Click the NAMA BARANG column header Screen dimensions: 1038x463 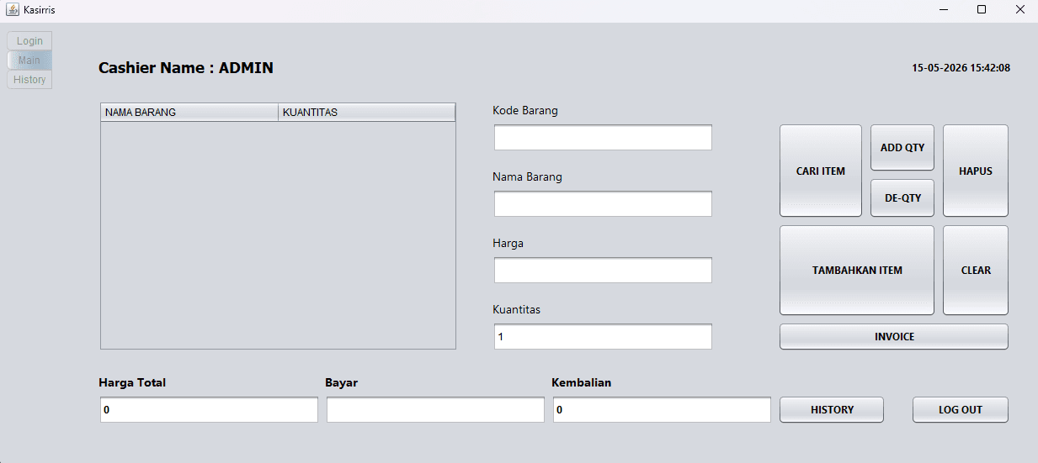coord(189,112)
